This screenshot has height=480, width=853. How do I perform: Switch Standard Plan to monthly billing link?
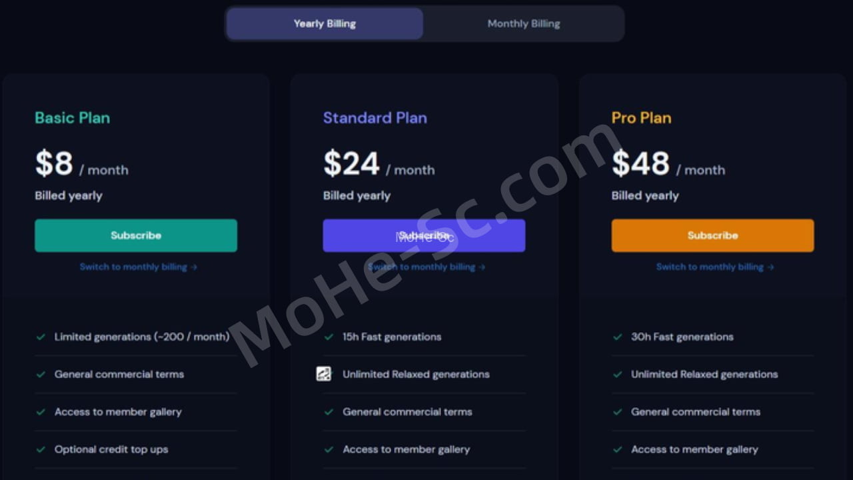(x=426, y=267)
